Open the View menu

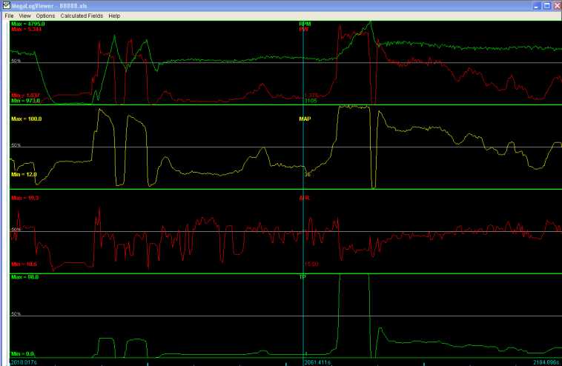(x=25, y=16)
